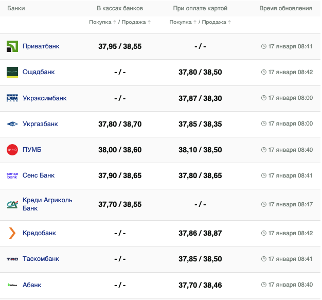Open the Укргазбанк bank link
Image resolution: width=322 pixels, height=300 pixels.
pos(40,124)
